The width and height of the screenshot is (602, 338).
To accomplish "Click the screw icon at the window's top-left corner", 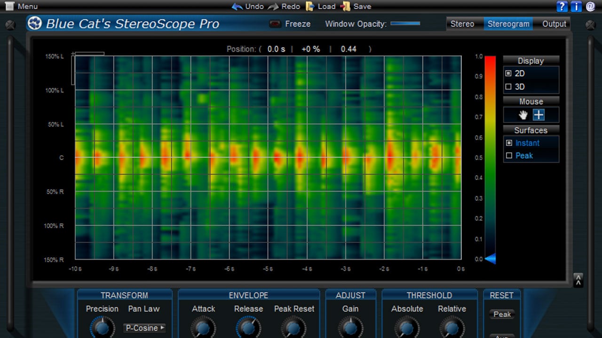I will tap(10, 24).
